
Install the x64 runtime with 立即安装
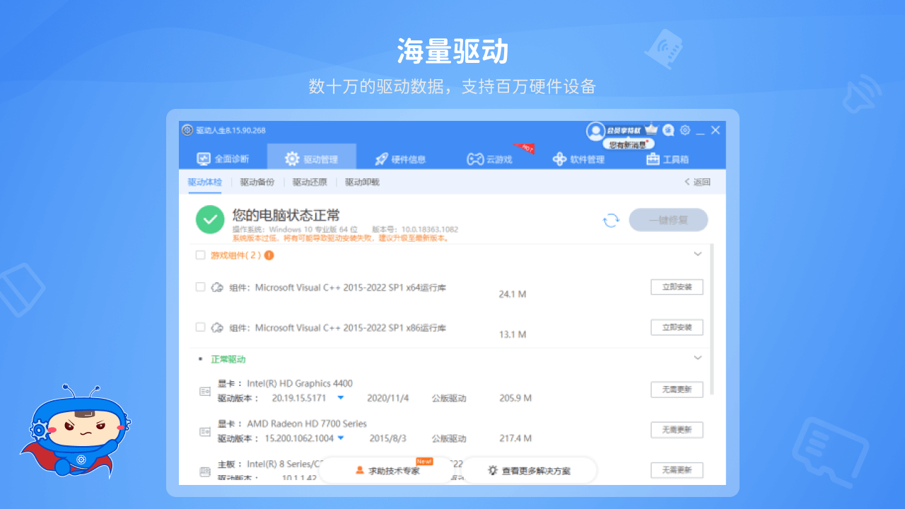(676, 287)
